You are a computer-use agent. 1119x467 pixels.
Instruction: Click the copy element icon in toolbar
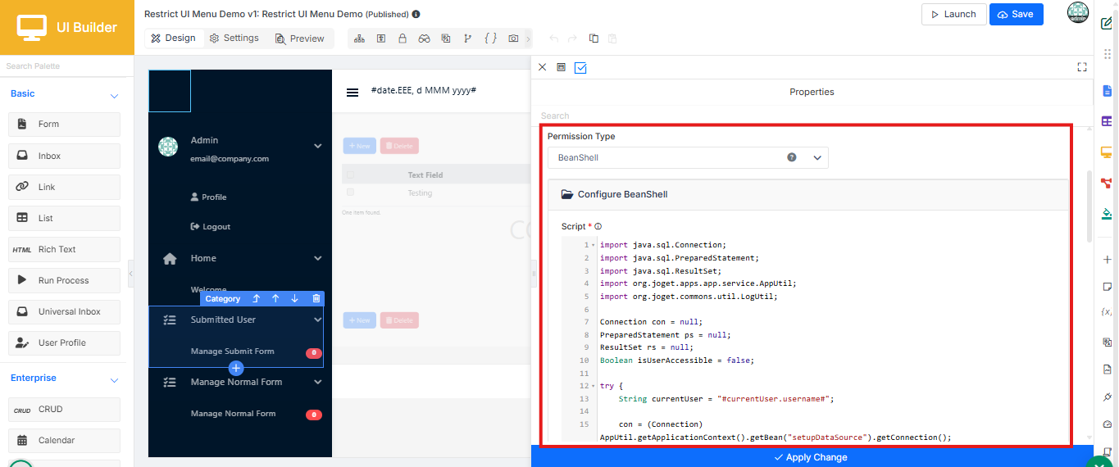click(594, 39)
